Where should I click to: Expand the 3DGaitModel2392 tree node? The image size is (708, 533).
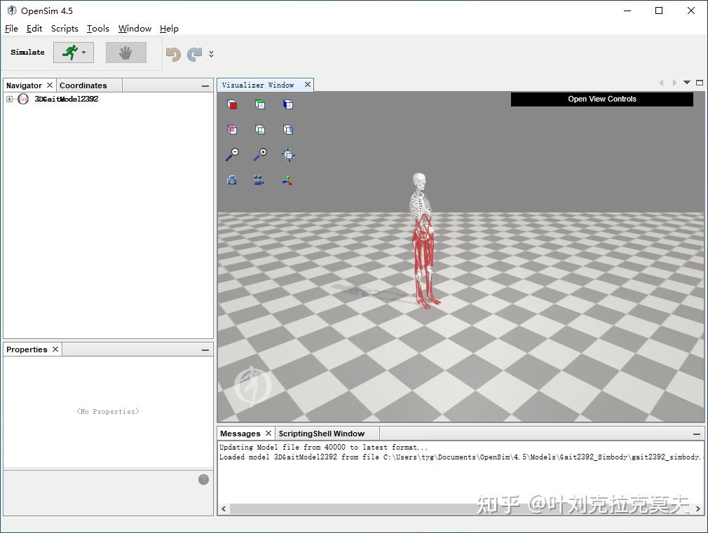pyautogui.click(x=9, y=99)
